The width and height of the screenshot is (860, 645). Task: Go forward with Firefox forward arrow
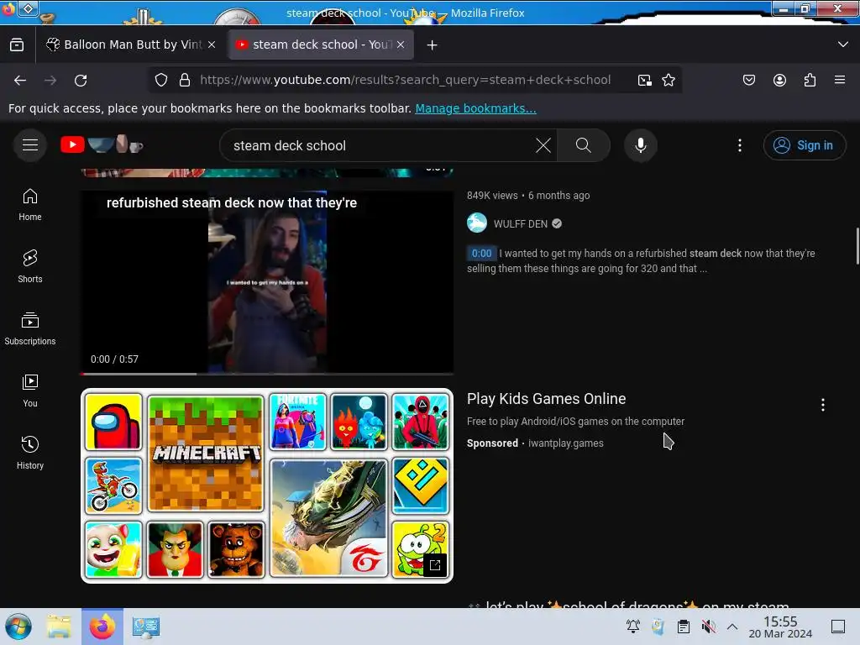click(50, 80)
